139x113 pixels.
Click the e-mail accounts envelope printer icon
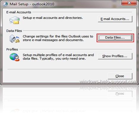point(15,20)
